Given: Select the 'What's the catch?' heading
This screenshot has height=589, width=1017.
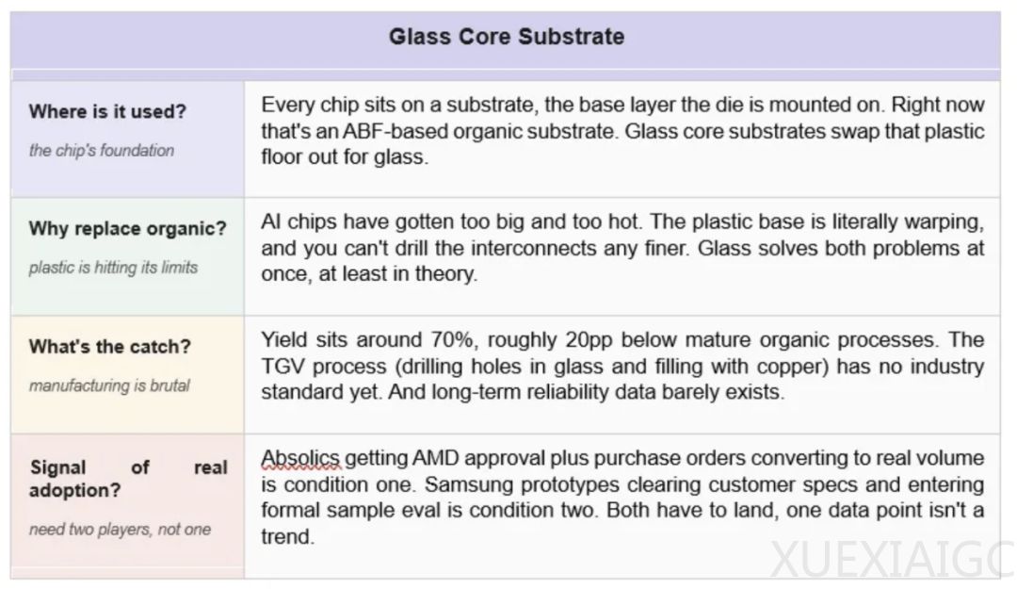Looking at the screenshot, I should (110, 346).
